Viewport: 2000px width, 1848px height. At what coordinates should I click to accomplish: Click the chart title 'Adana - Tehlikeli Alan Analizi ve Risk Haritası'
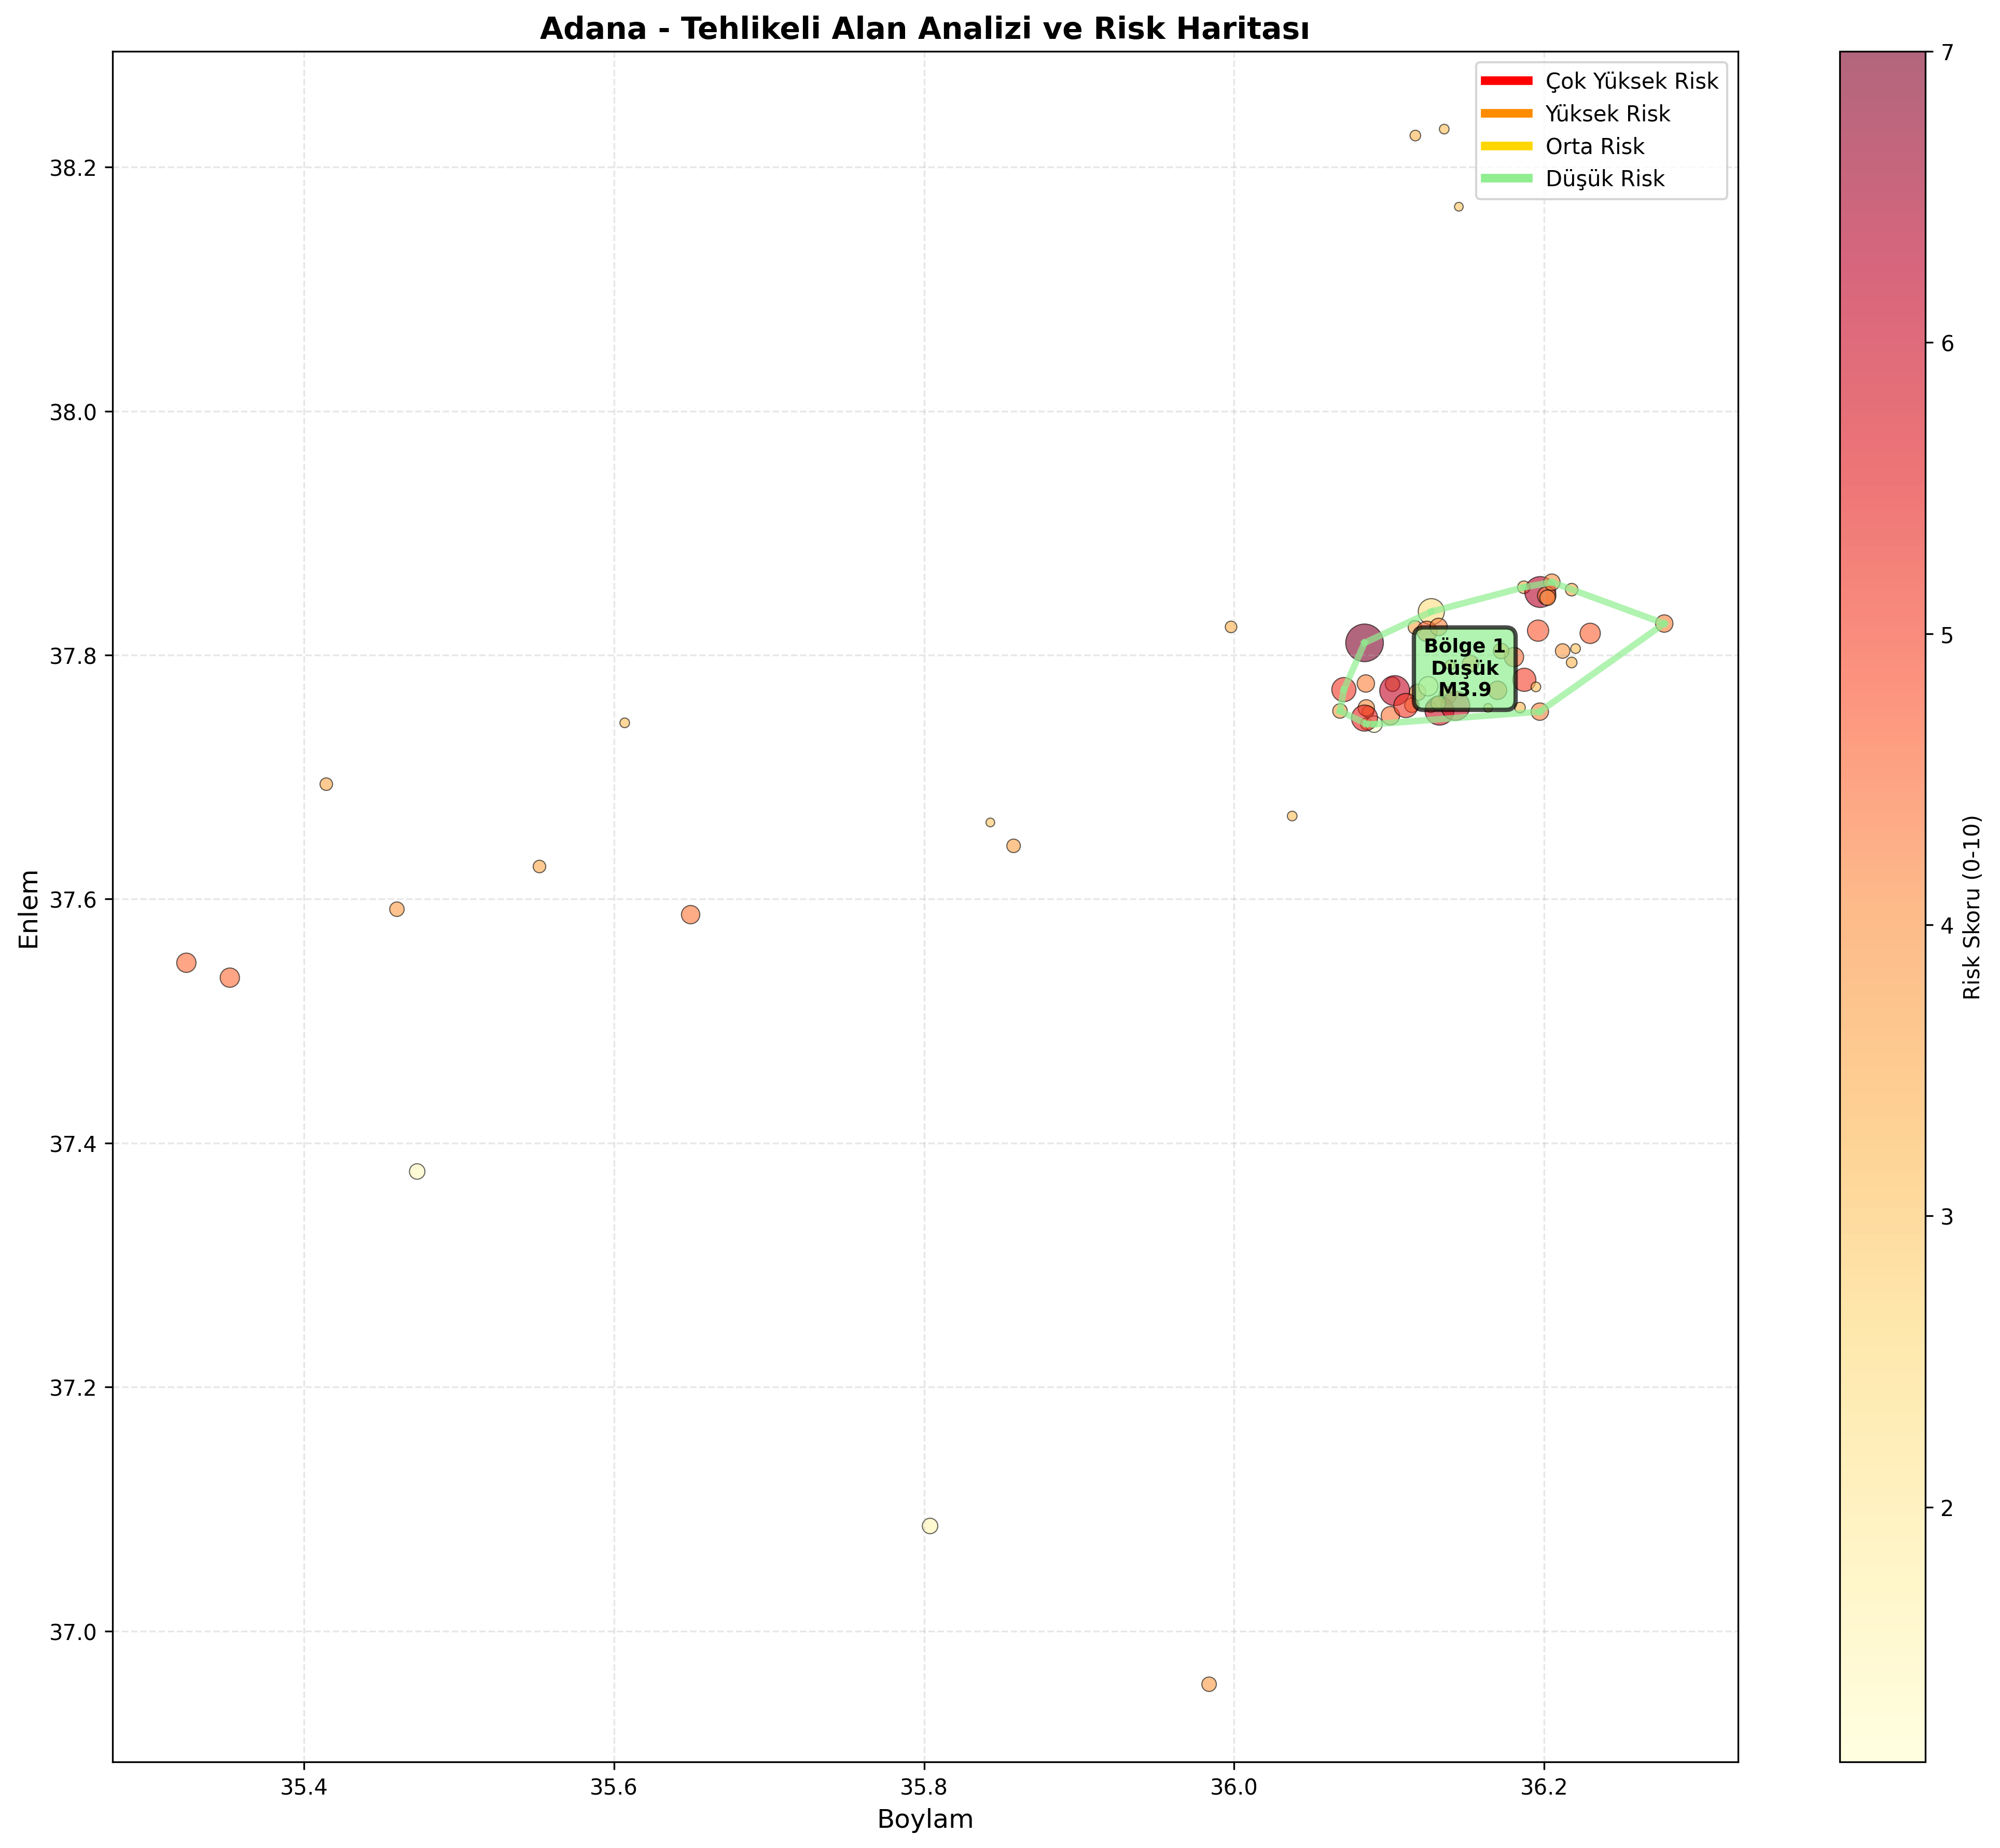coord(924,29)
